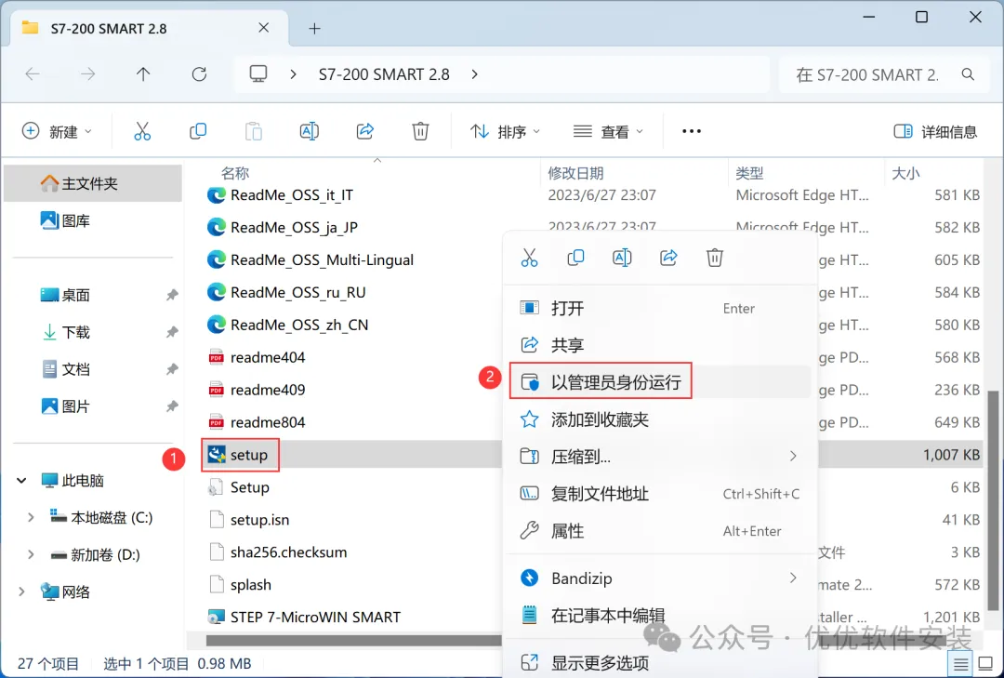1004x678 pixels.
Task: Select the readme404 PDF file
Action: [257, 357]
